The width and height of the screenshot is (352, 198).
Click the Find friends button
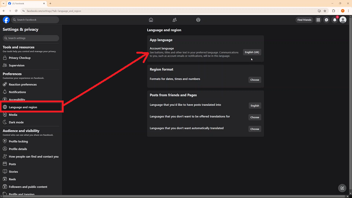(304, 20)
